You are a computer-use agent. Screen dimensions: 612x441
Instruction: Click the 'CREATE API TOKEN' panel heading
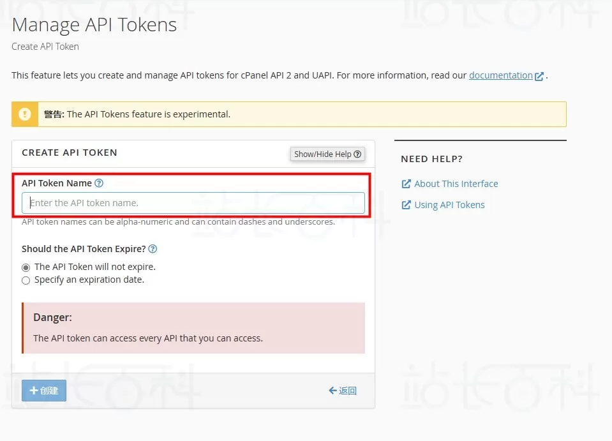coord(70,153)
